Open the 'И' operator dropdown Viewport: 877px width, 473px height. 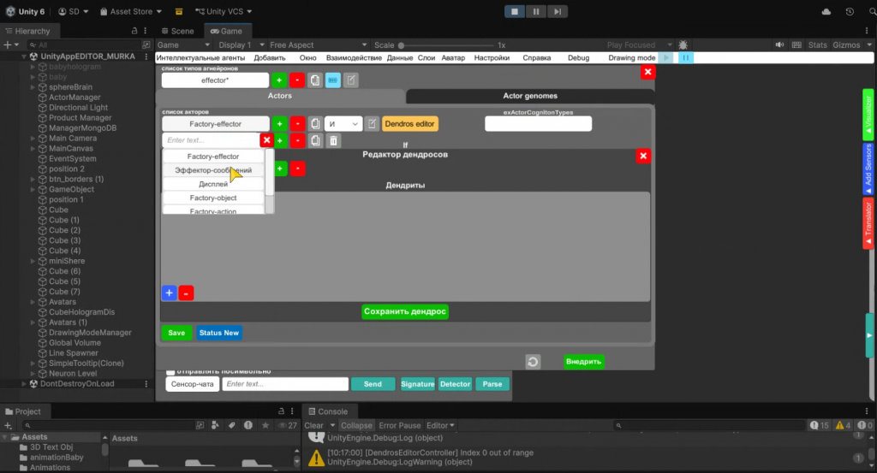[343, 124]
